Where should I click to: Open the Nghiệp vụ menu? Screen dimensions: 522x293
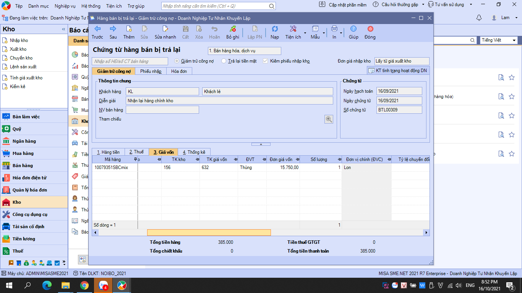pos(65,6)
